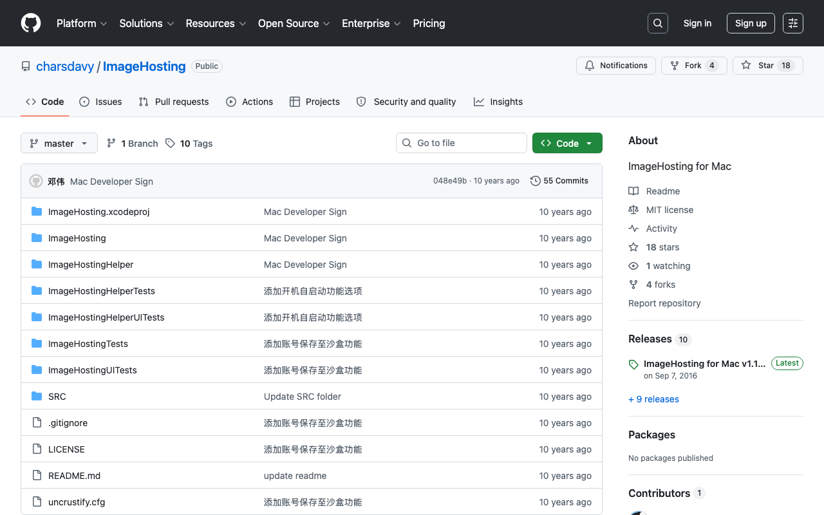
Task: Open the ImageHostingUITests folder name
Action: click(x=93, y=370)
